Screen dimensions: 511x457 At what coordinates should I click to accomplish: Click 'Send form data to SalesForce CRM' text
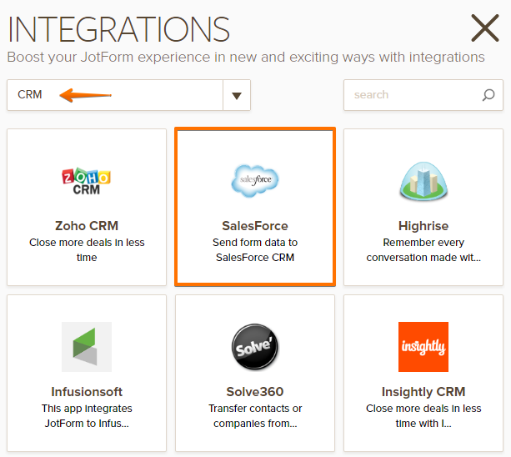(255, 250)
